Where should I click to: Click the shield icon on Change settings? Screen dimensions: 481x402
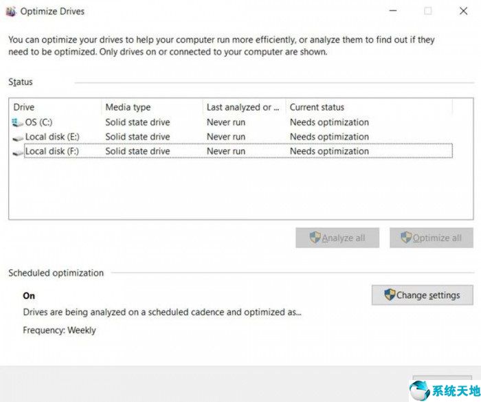click(390, 295)
